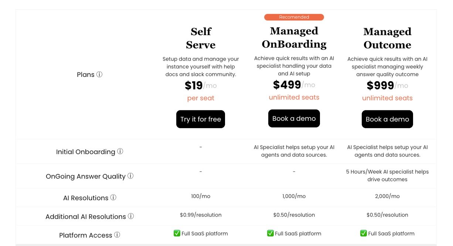
Task: Click info icon beside Additional AI Resolutions
Action: tap(131, 216)
